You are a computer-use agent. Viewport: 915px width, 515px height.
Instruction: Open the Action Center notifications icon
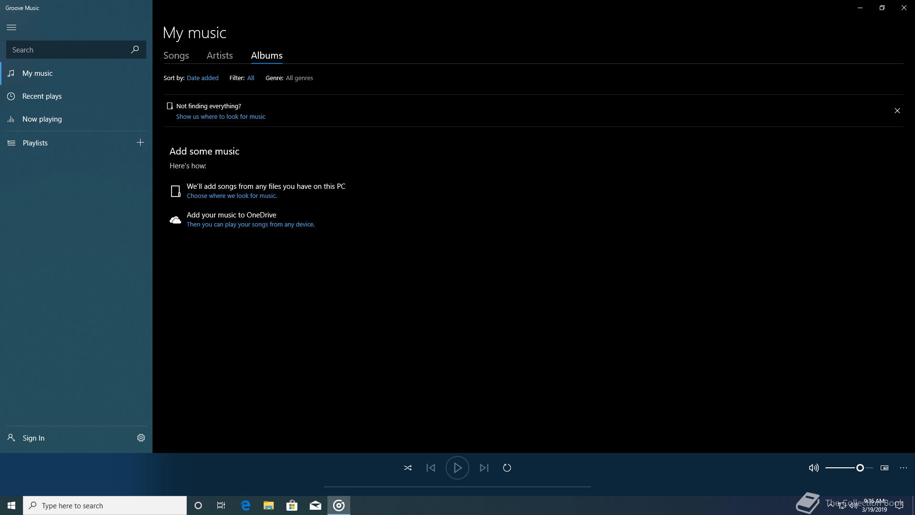[x=899, y=505]
